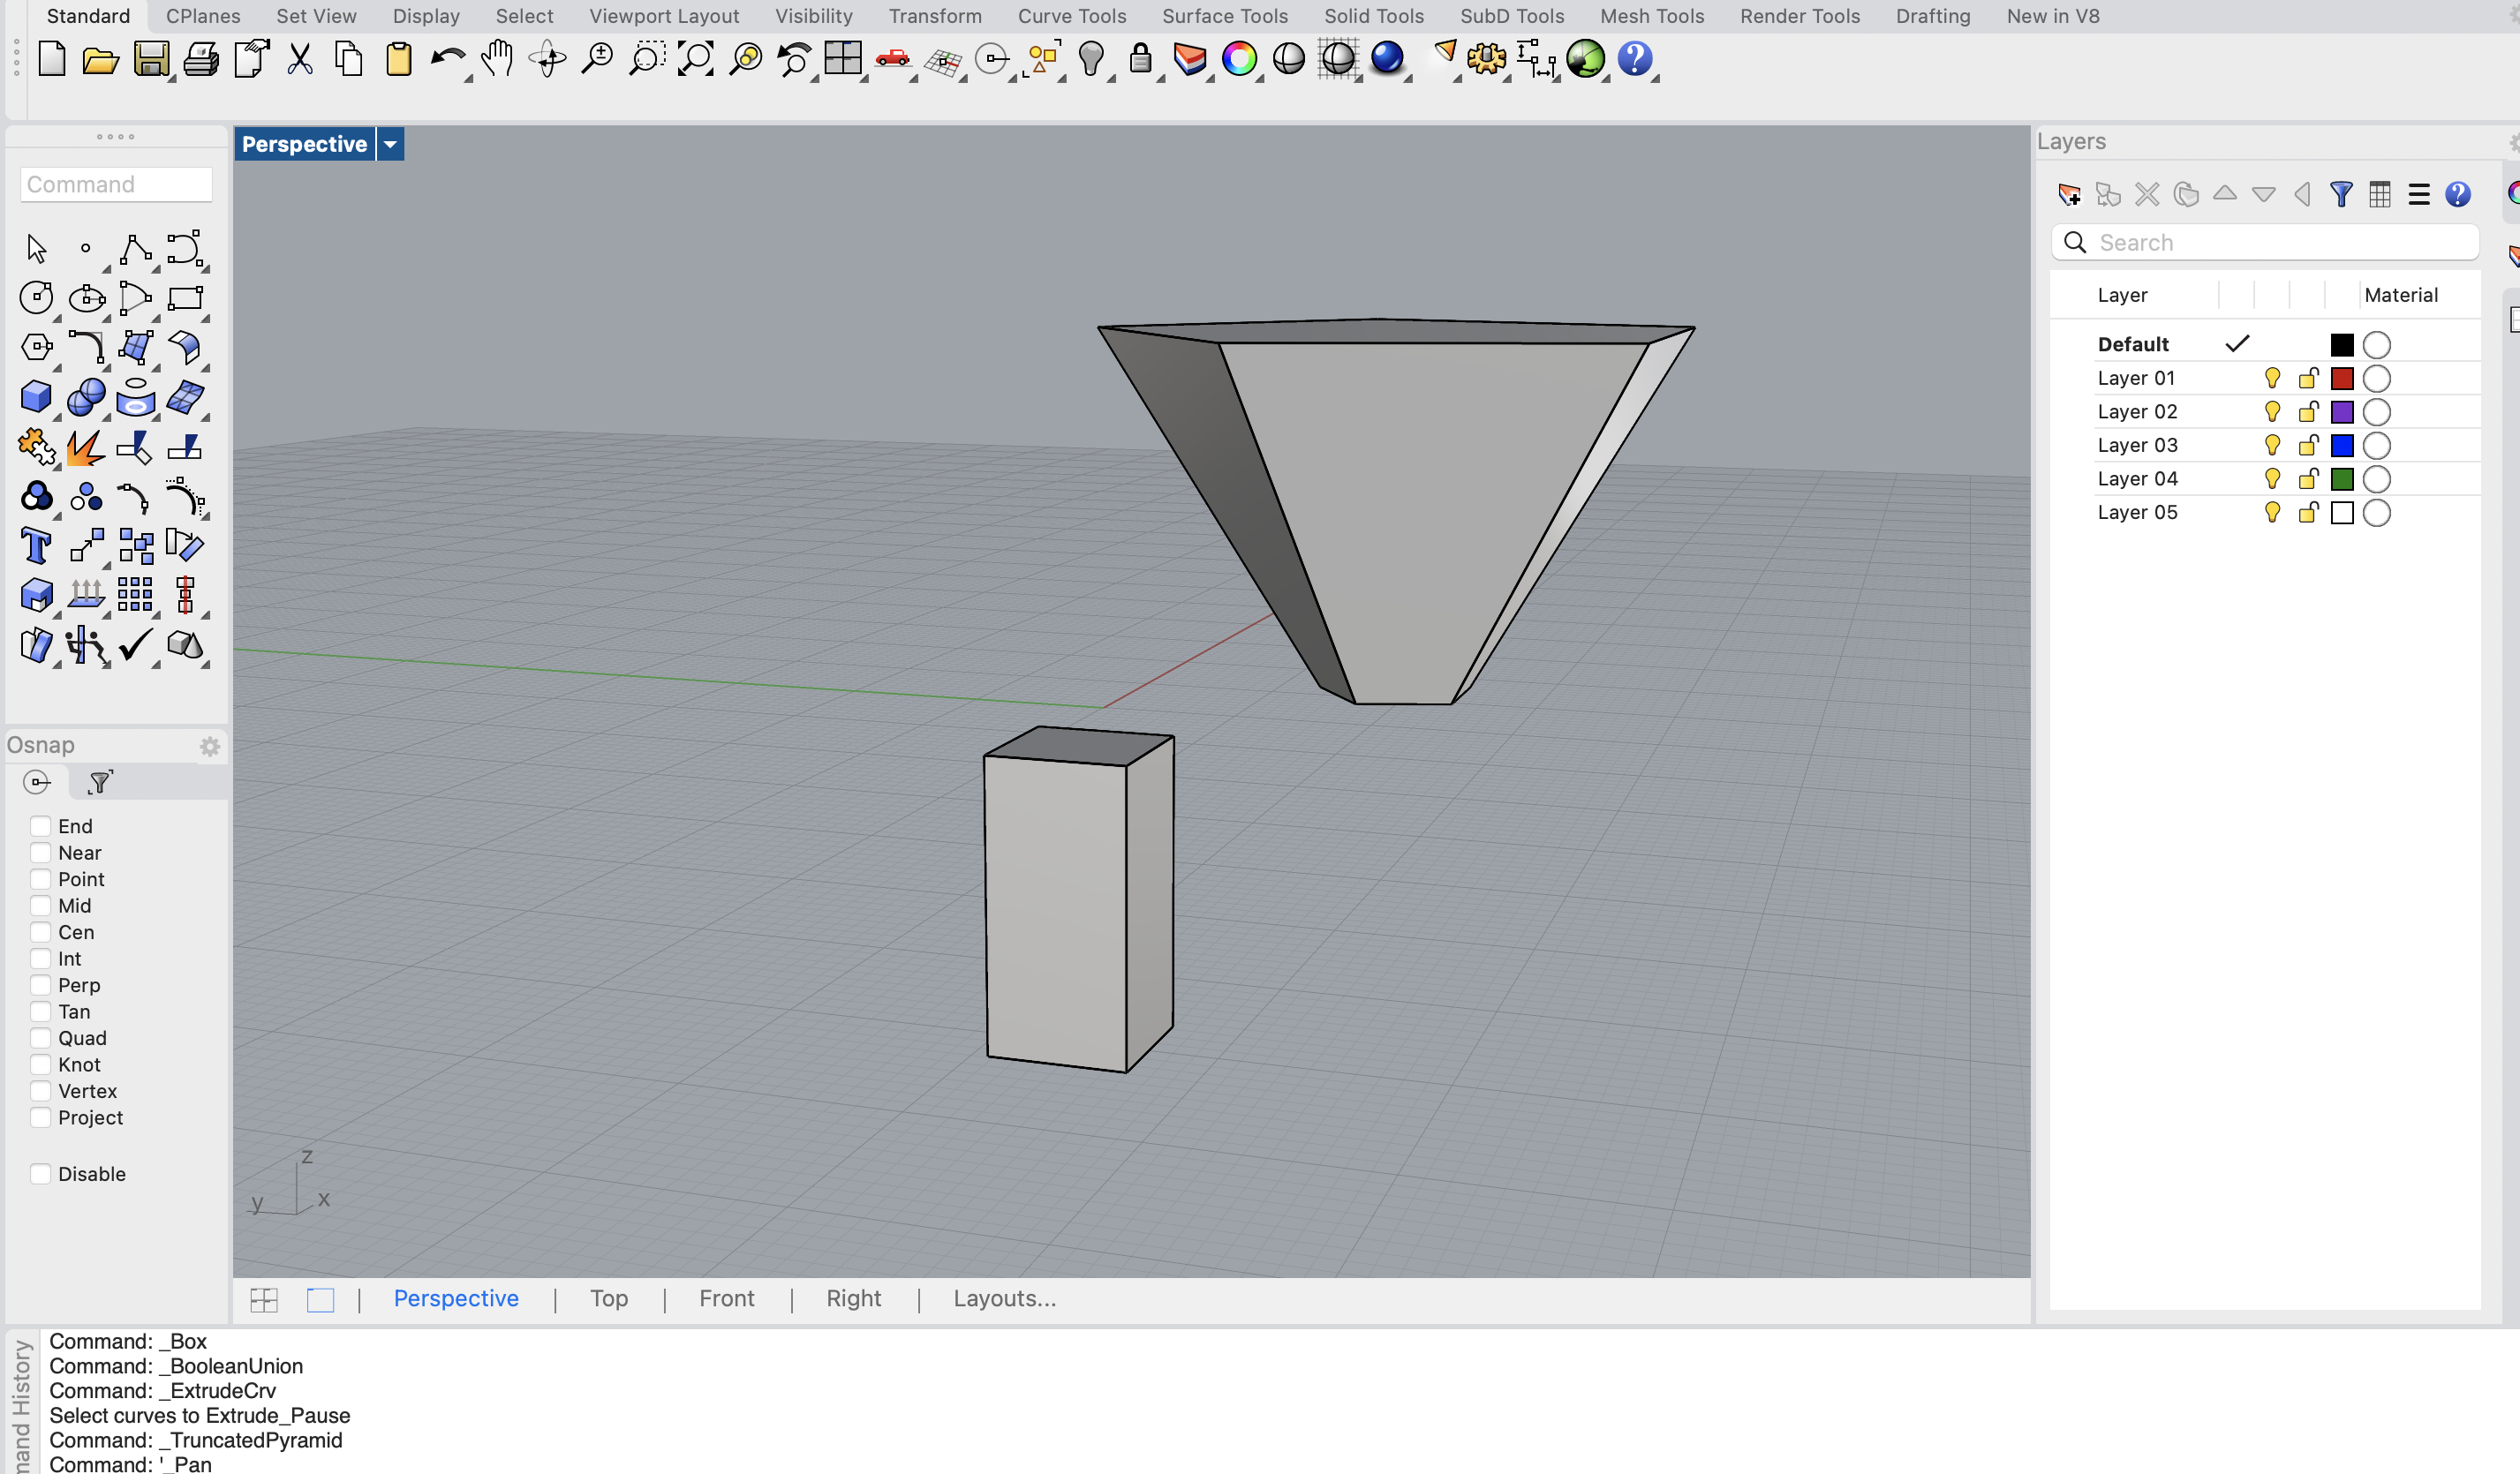Click Layer 01 red color swatch

coord(2342,379)
